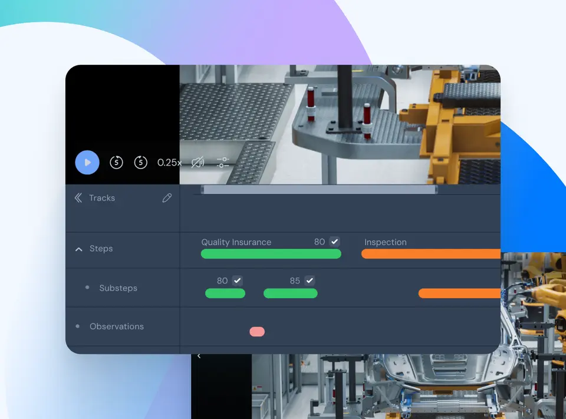Click the small back chevron below the panel

199,356
